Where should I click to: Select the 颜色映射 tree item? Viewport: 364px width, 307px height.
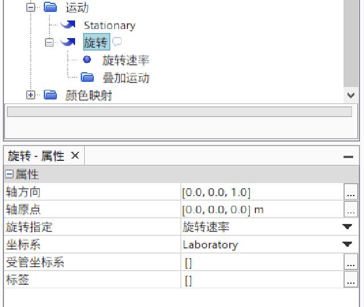89,96
